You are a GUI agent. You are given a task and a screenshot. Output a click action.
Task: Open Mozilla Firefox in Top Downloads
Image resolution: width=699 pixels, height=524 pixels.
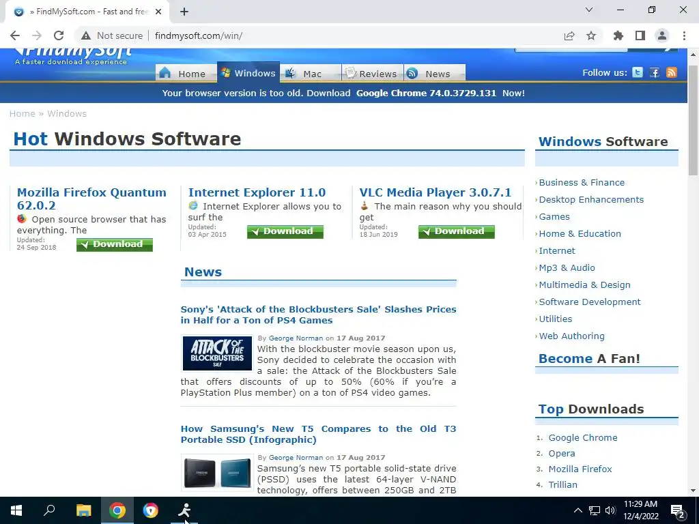pyautogui.click(x=580, y=469)
